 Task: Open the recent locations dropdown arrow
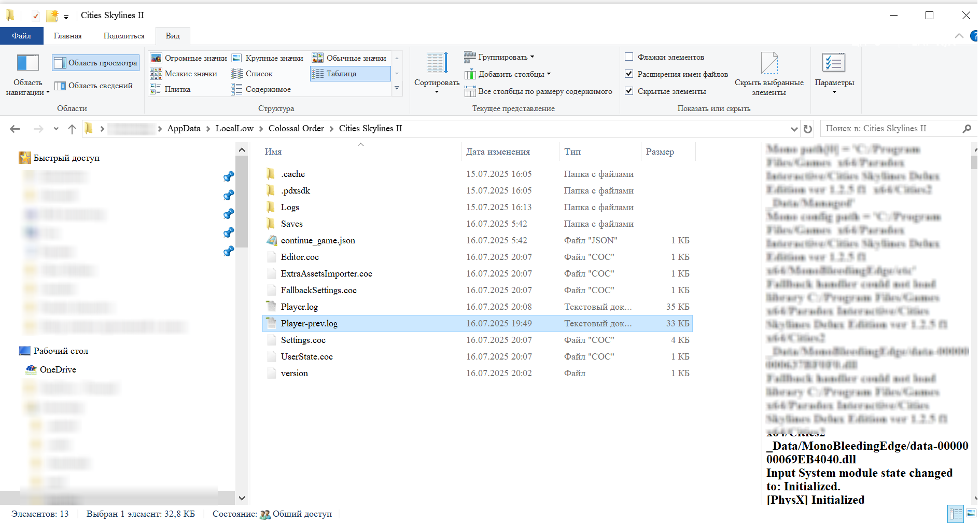click(x=56, y=129)
